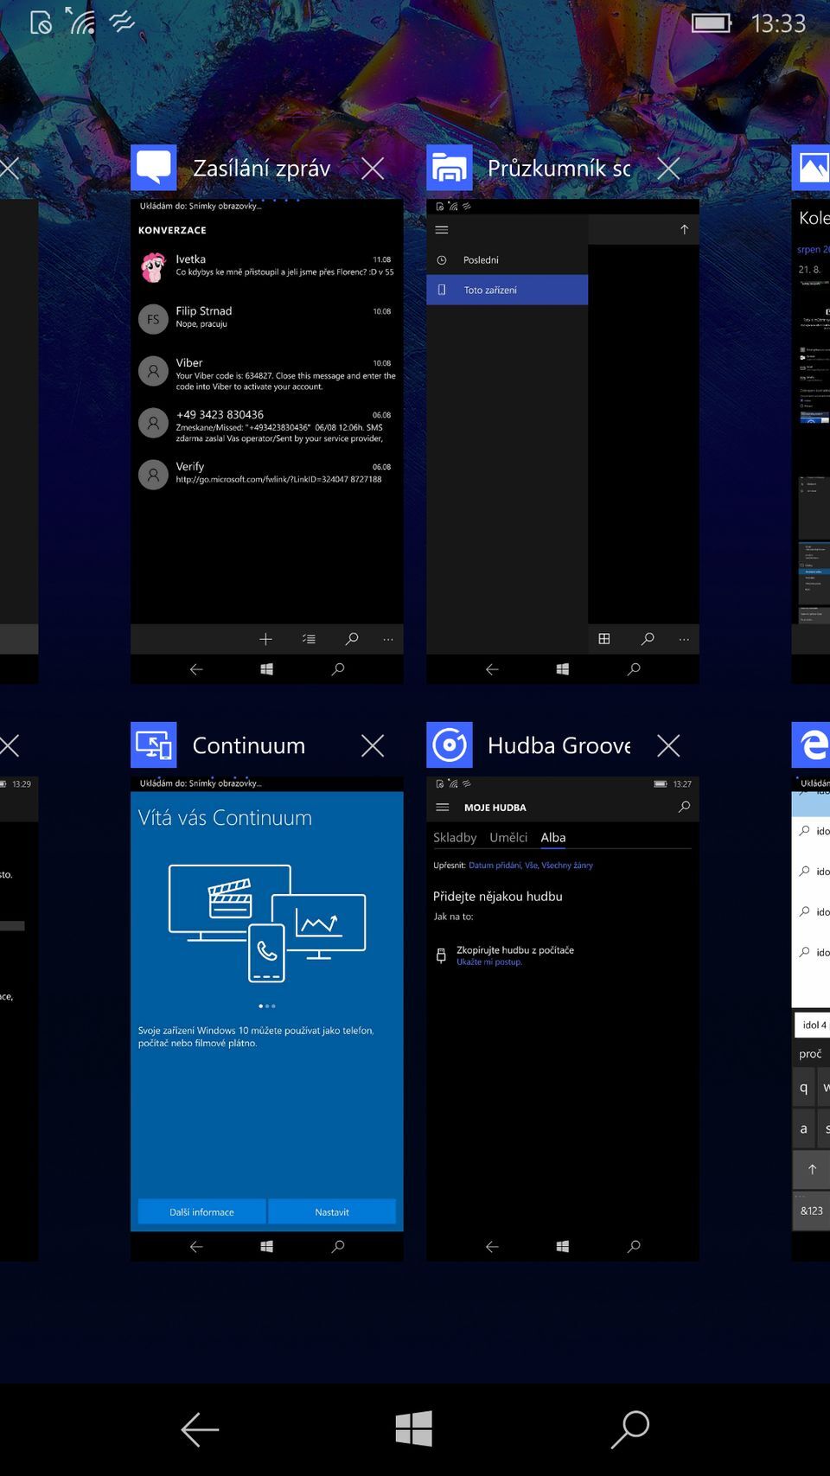The height and width of the screenshot is (1476, 830).
Task: Select Toto zařízení in File Explorer
Action: click(x=507, y=290)
